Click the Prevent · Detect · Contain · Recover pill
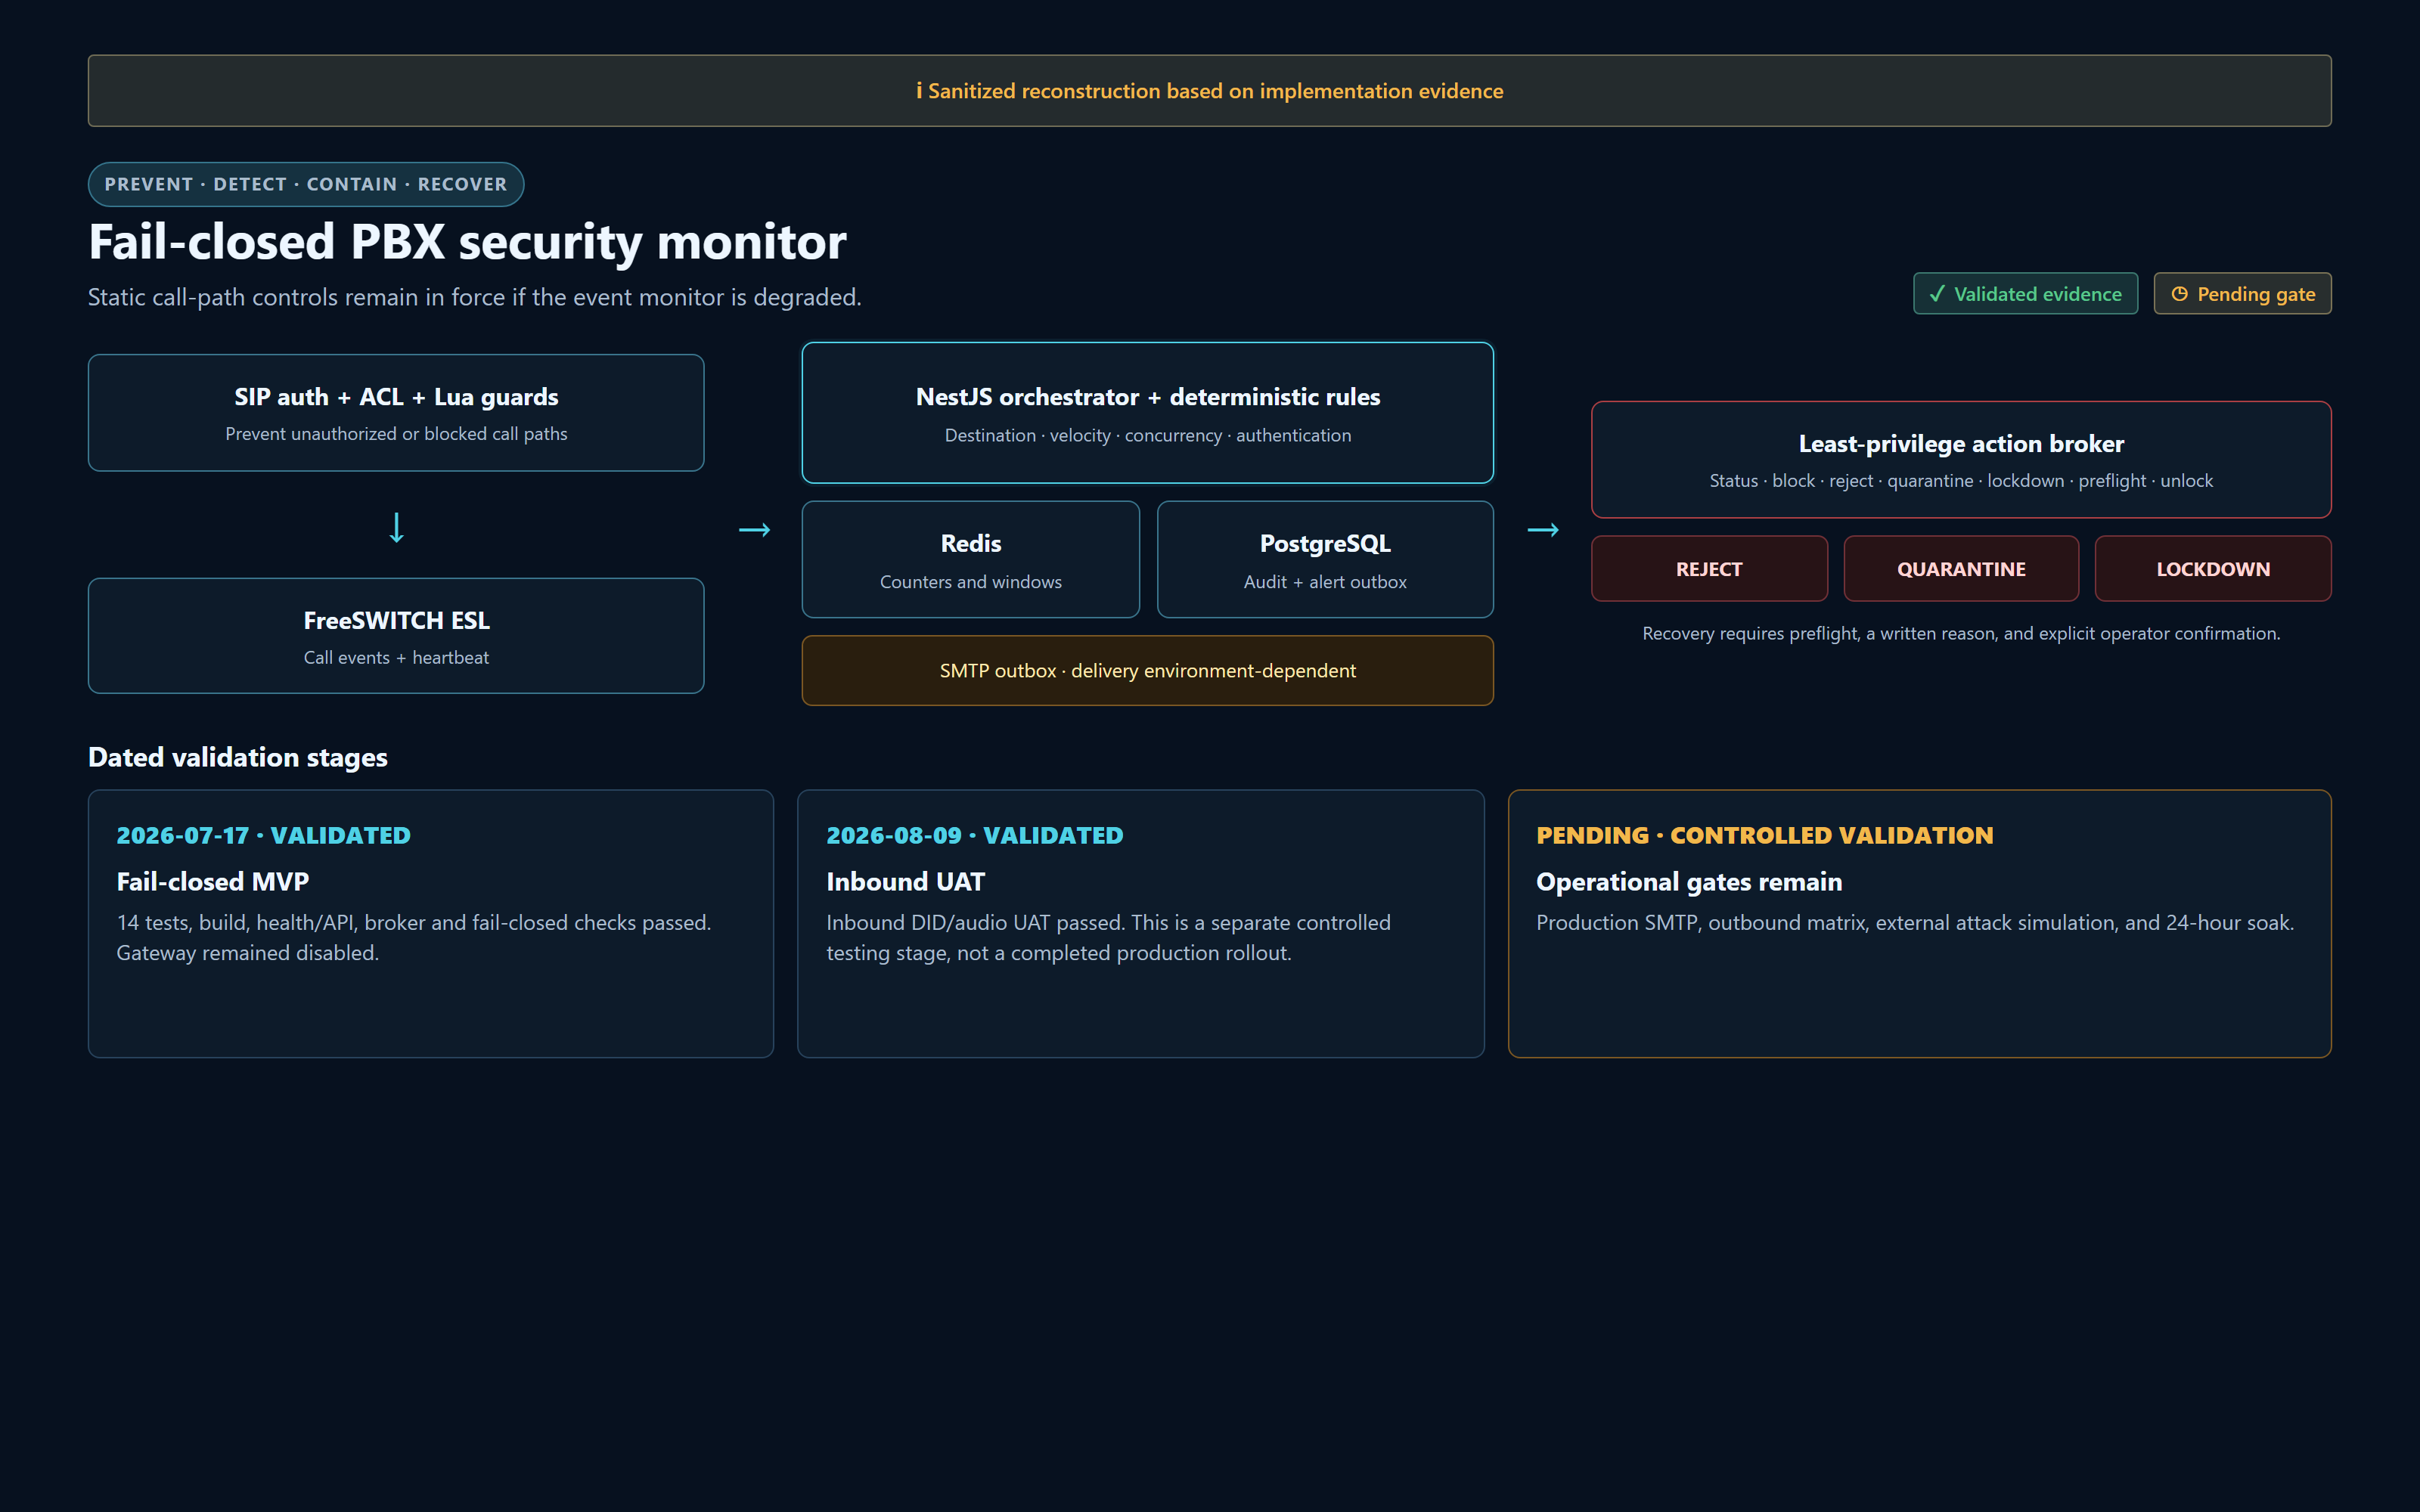Viewport: 2420px width, 1512px height. pos(306,184)
